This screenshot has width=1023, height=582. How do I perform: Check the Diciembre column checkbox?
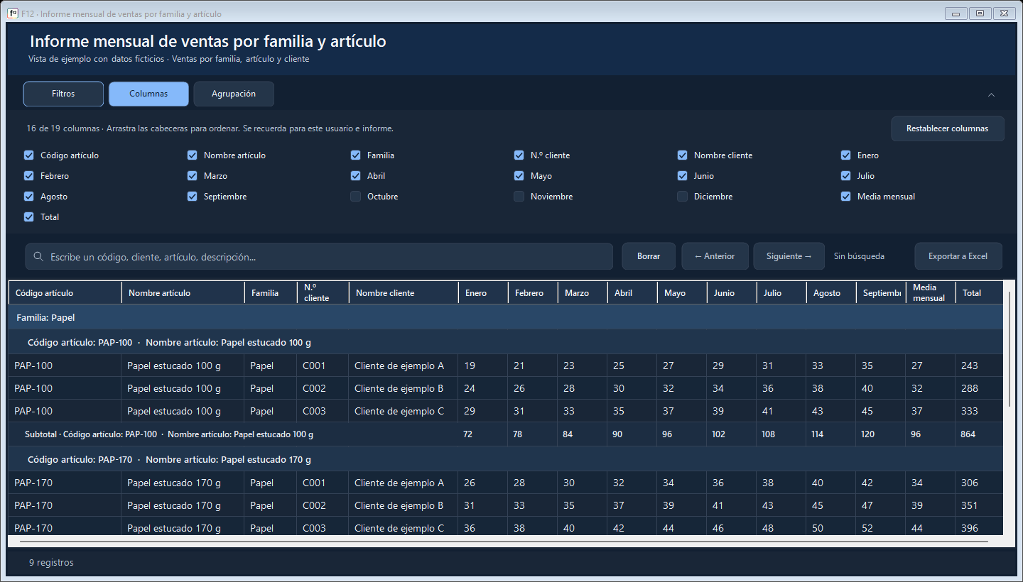coord(683,197)
